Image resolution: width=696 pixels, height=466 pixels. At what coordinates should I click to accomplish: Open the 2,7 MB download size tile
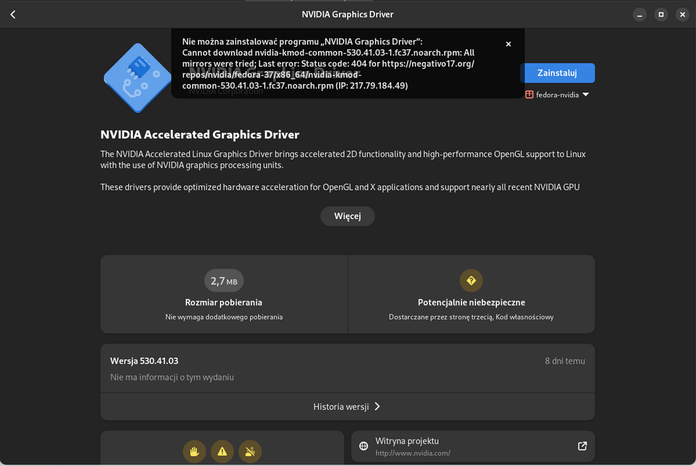pos(223,294)
